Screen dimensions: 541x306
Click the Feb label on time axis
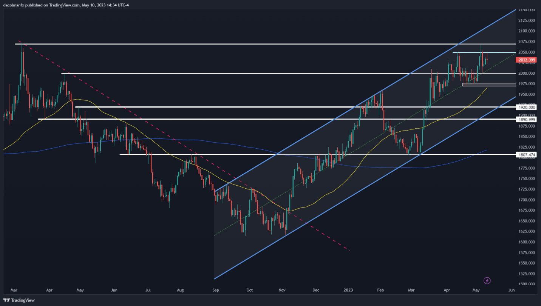pyautogui.click(x=380, y=291)
